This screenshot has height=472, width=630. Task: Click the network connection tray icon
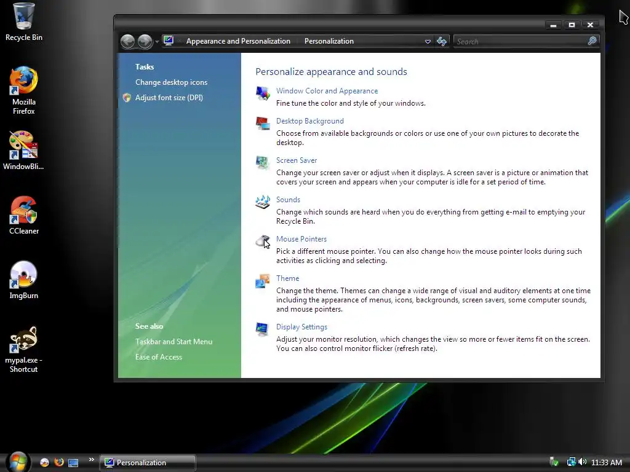click(x=571, y=462)
